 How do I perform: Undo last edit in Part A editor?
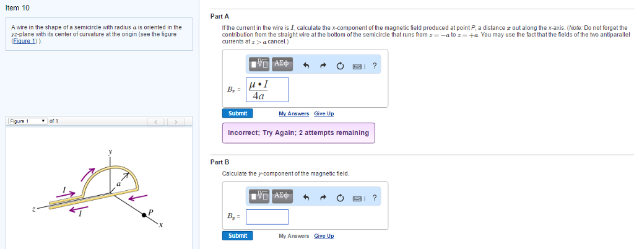[306, 64]
